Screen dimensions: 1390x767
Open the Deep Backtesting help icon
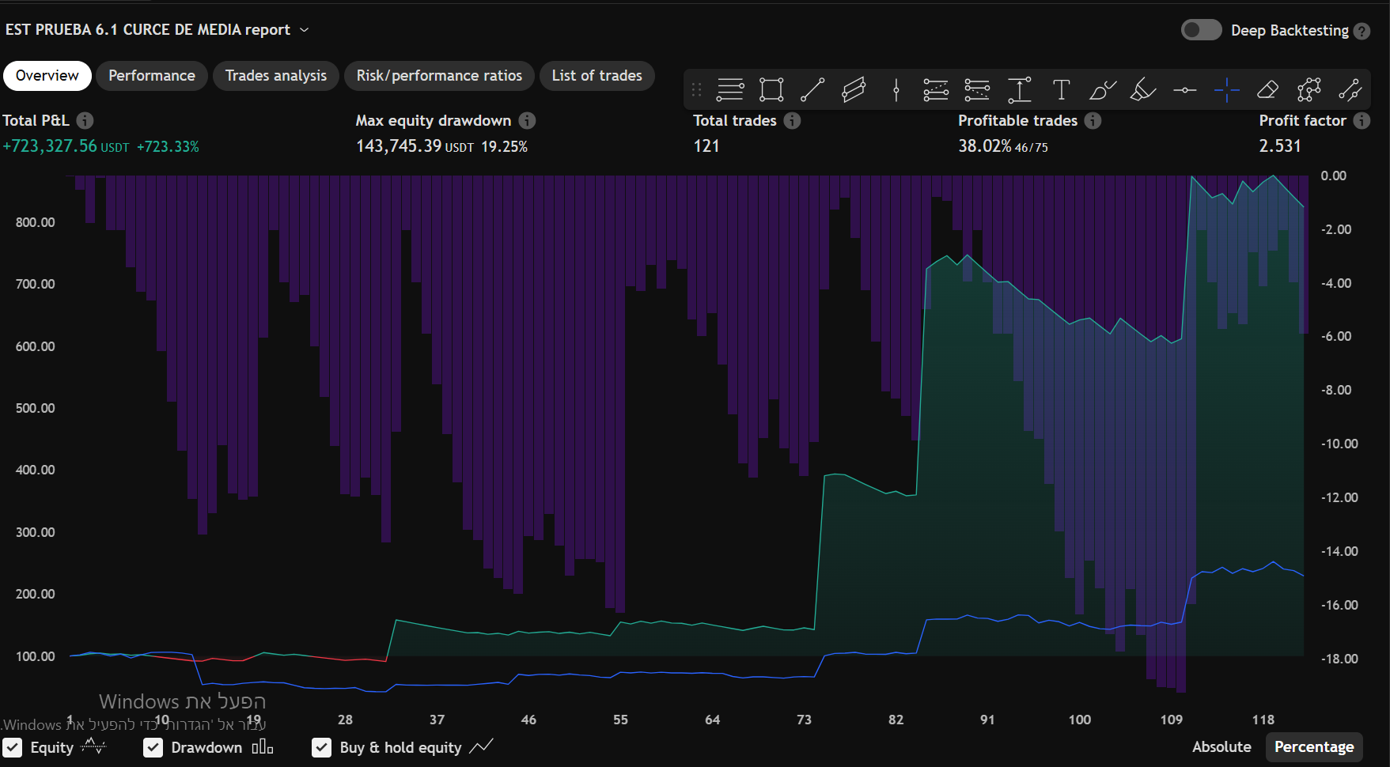click(x=1362, y=31)
